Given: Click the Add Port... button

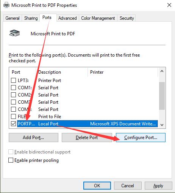Looking at the screenshot, I should 33,138.
